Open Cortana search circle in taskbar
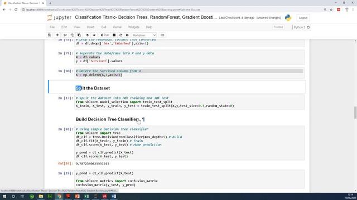The width and height of the screenshot is (357, 200). (13, 196)
